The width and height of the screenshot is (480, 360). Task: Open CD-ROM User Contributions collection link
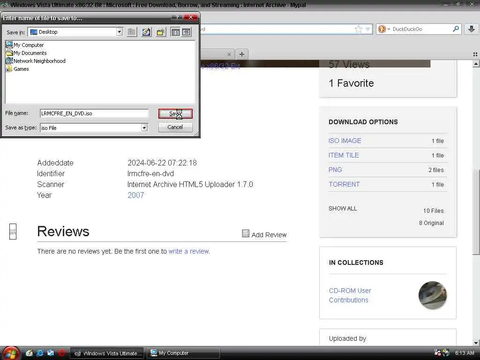pyautogui.click(x=350, y=295)
